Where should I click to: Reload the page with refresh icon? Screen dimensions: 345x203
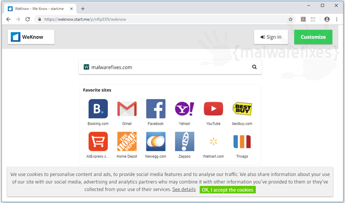pos(28,19)
